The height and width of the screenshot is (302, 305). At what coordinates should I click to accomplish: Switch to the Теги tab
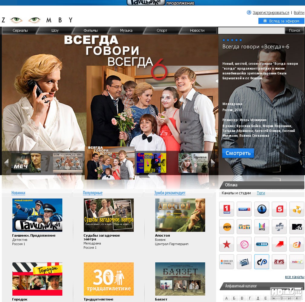pyautogui.click(x=261, y=193)
